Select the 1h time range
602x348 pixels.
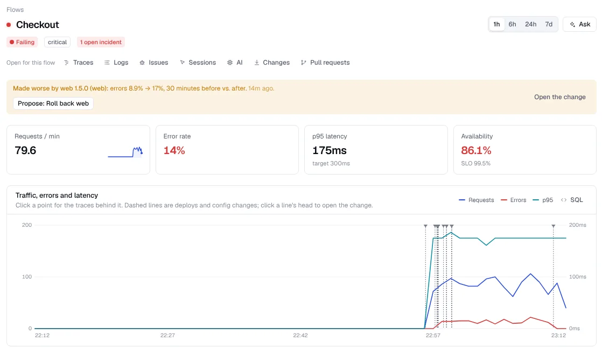click(496, 24)
